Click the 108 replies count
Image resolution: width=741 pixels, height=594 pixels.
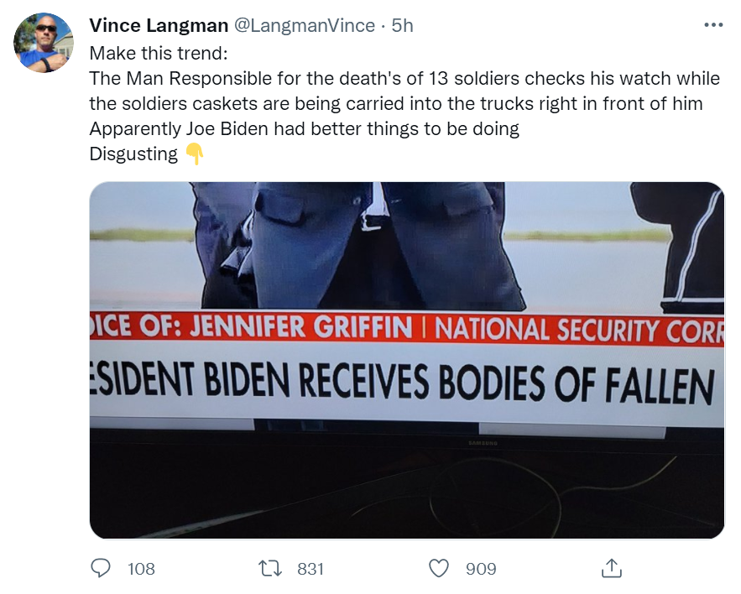[141, 569]
